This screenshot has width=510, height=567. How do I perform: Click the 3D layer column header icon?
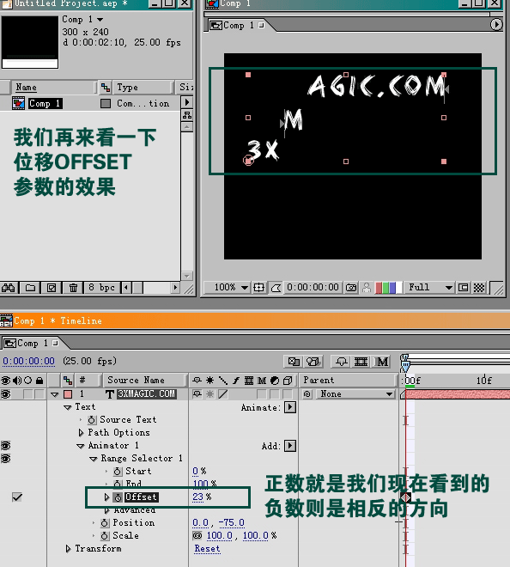point(288,381)
